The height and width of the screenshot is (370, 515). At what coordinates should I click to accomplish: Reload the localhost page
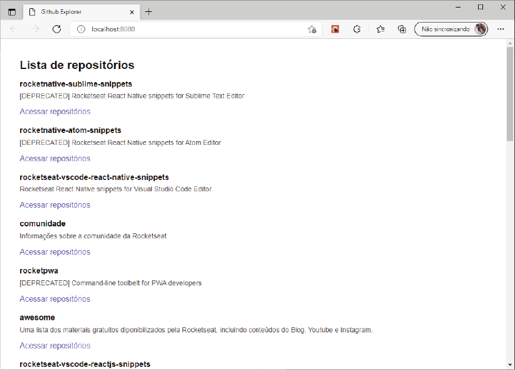[57, 29]
